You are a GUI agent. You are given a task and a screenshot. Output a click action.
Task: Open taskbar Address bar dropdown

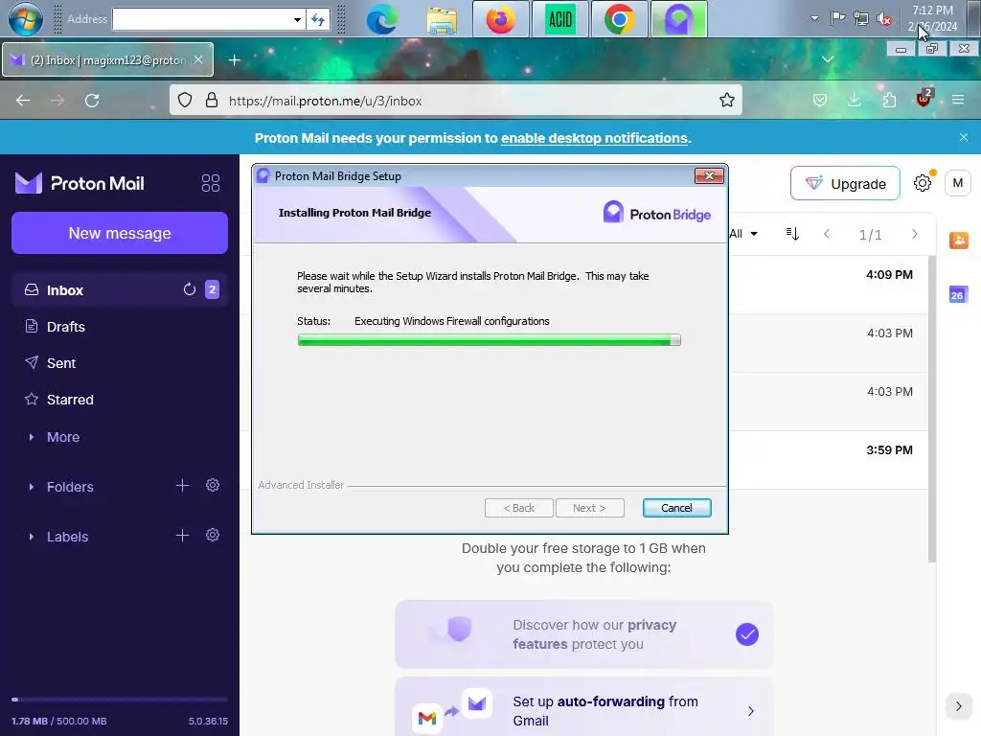pos(297,19)
